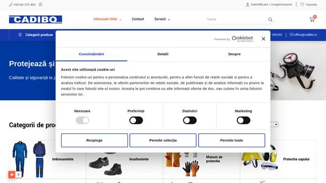
Task: Open the sort select box behind dialog
Action: tap(274, 124)
